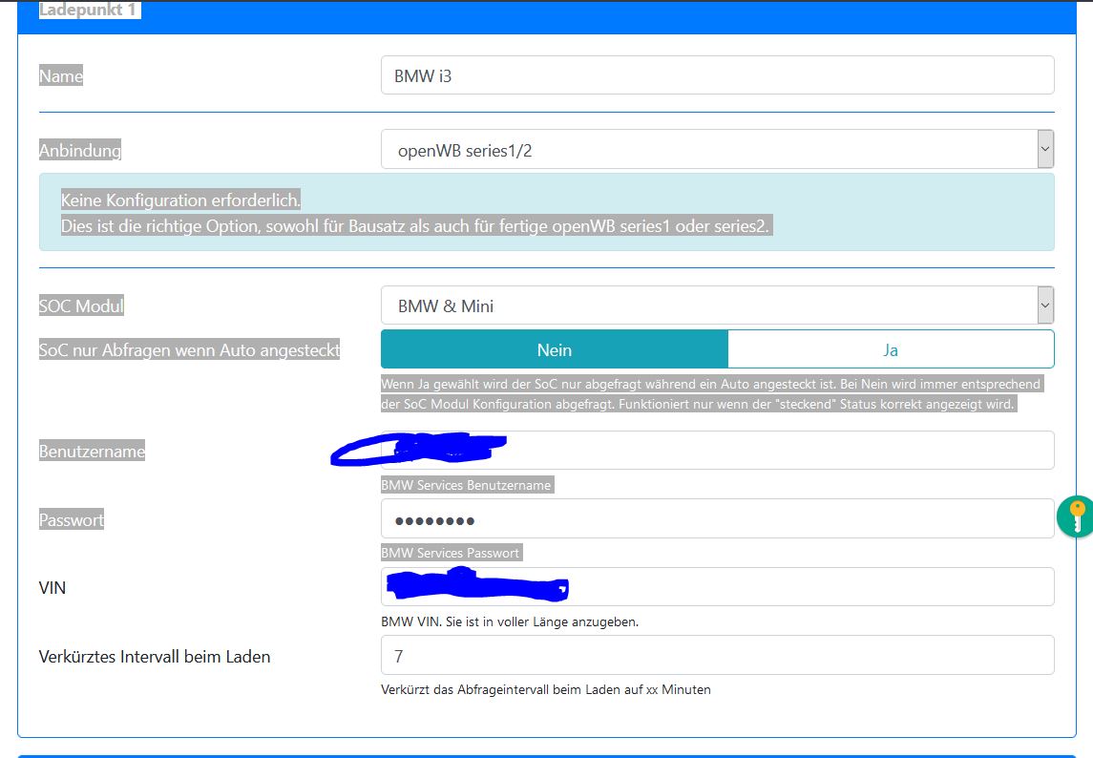The height and width of the screenshot is (758, 1093).
Task: Click the 'Dies ist die richtige Option' info line
Action: pyautogui.click(x=416, y=226)
